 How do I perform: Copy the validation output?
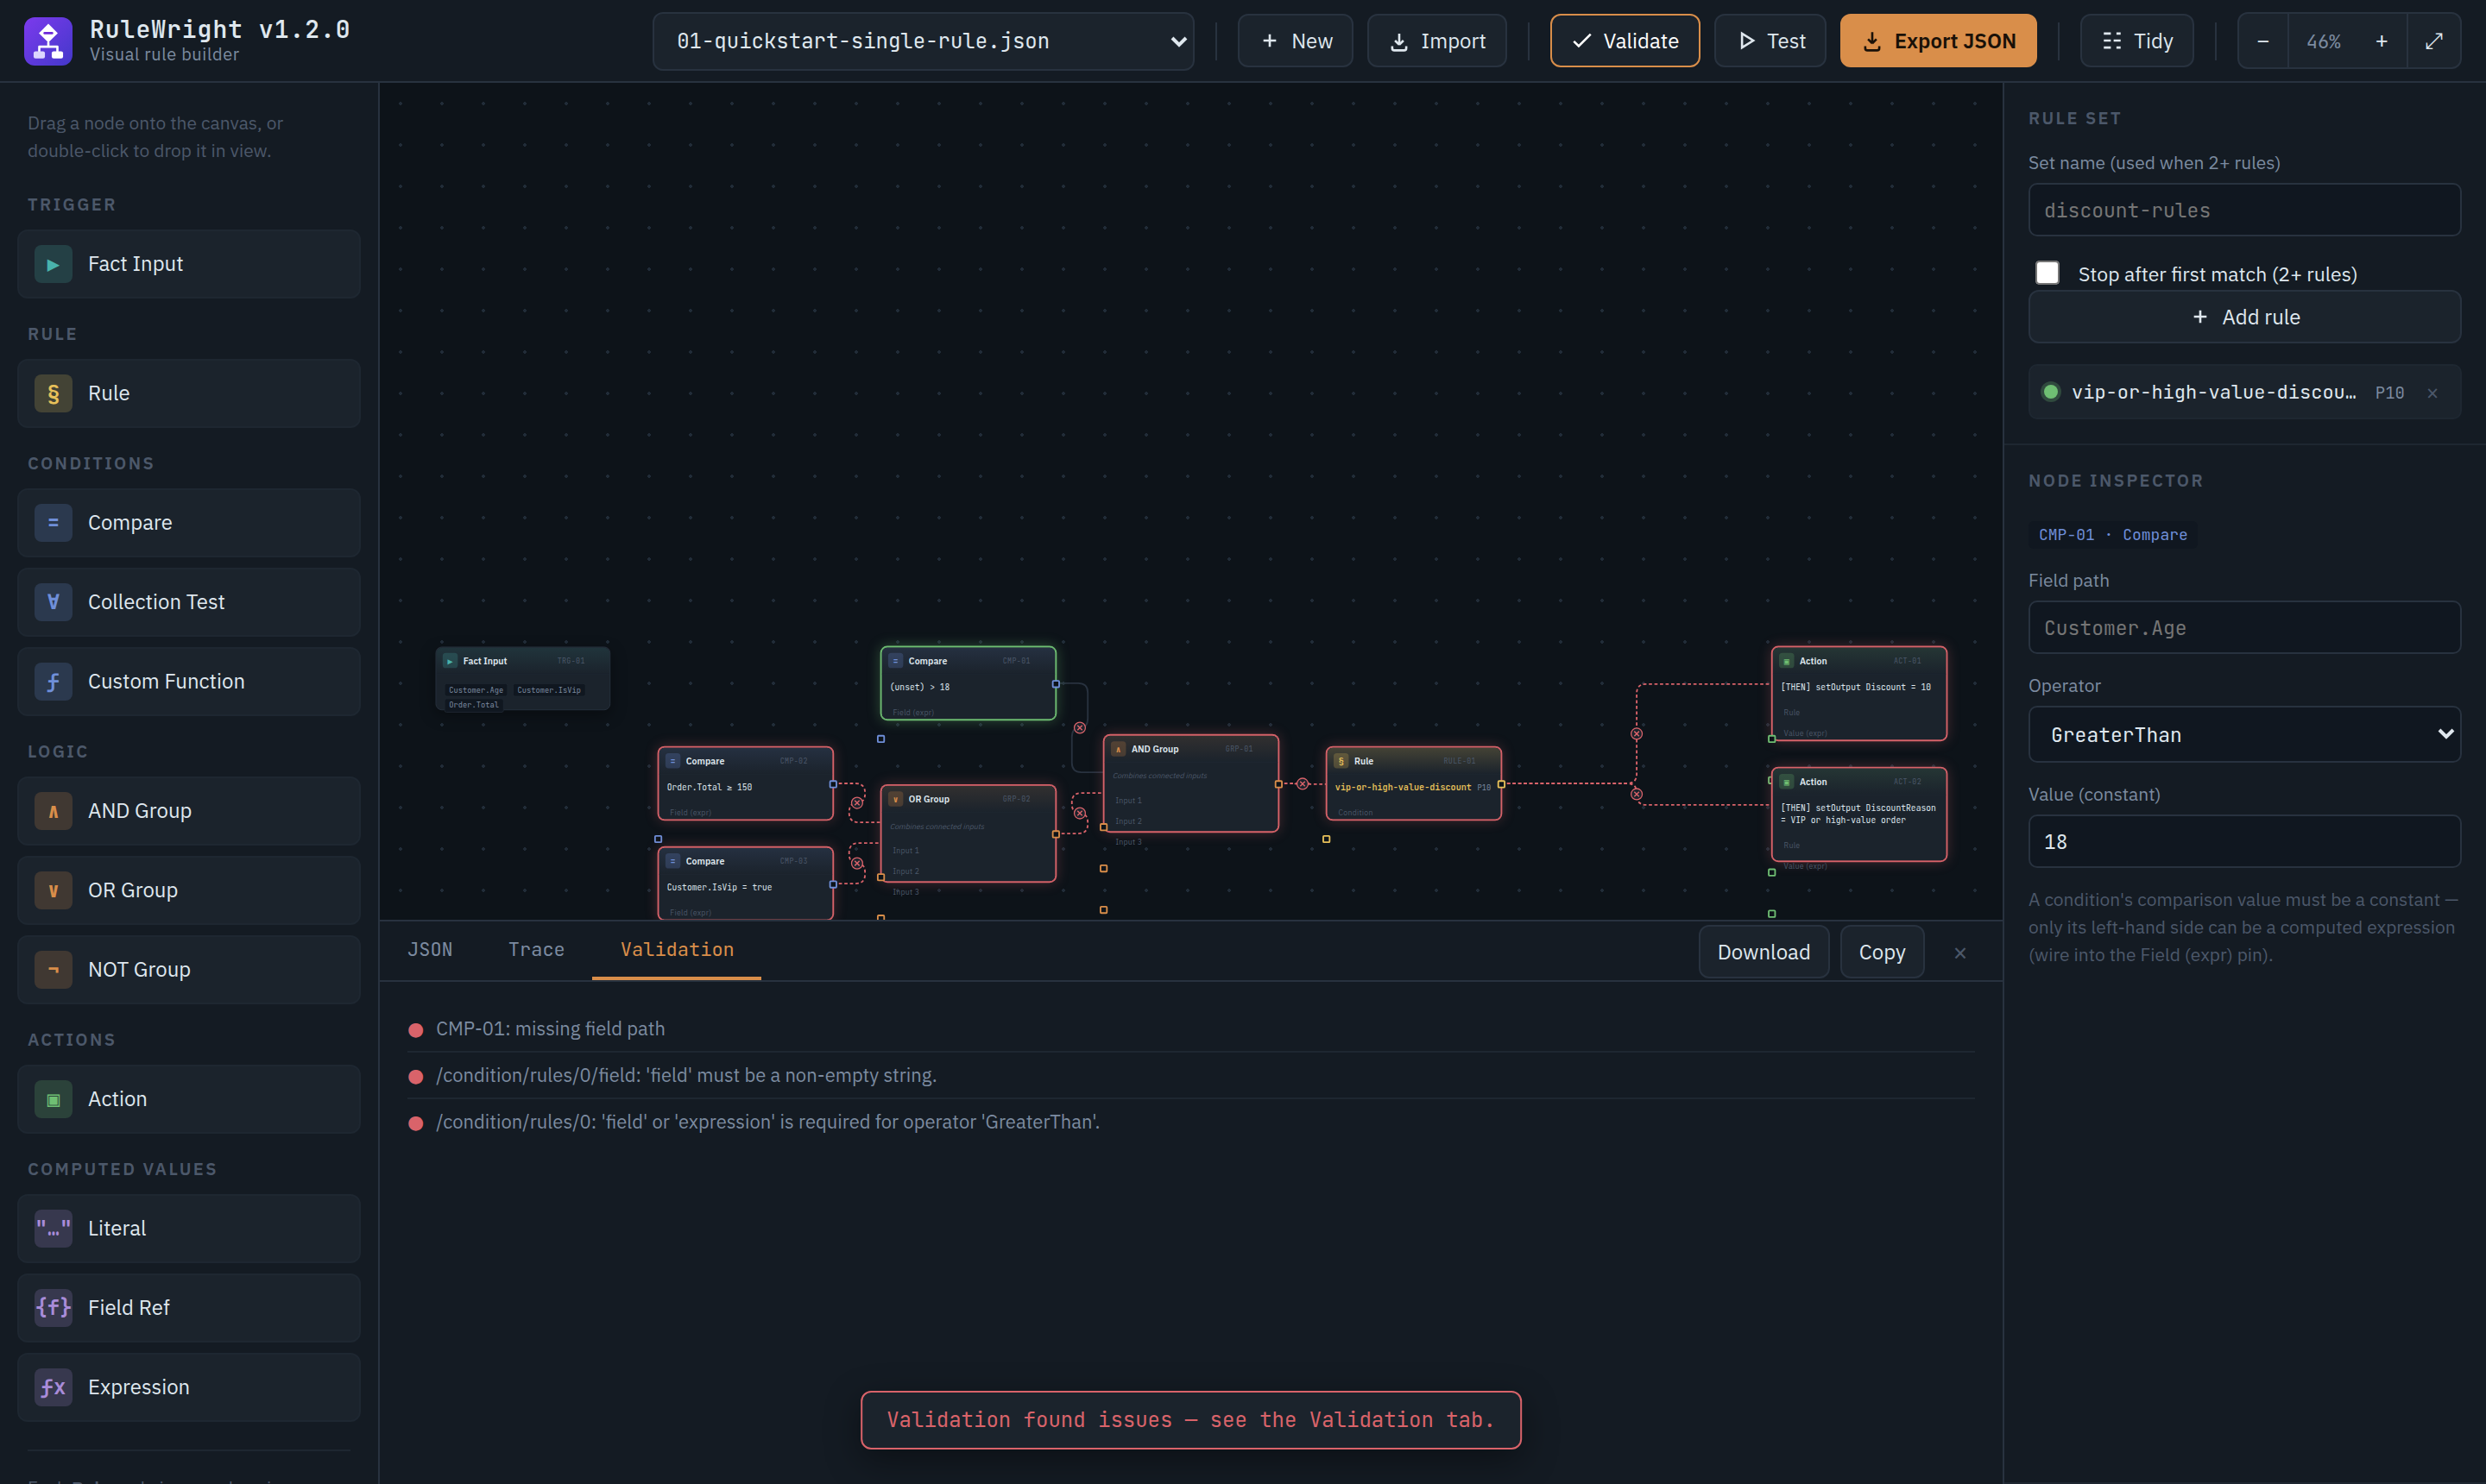tap(1881, 952)
